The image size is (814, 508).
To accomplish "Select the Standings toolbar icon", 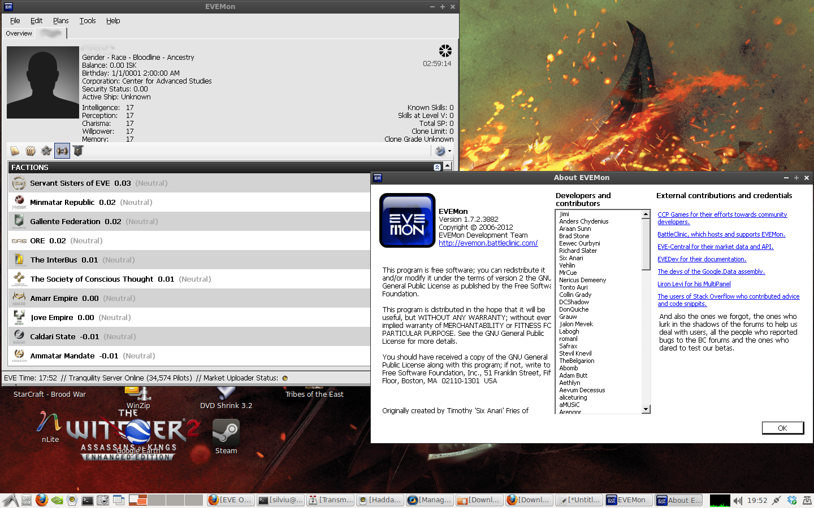I will pyautogui.click(x=62, y=151).
